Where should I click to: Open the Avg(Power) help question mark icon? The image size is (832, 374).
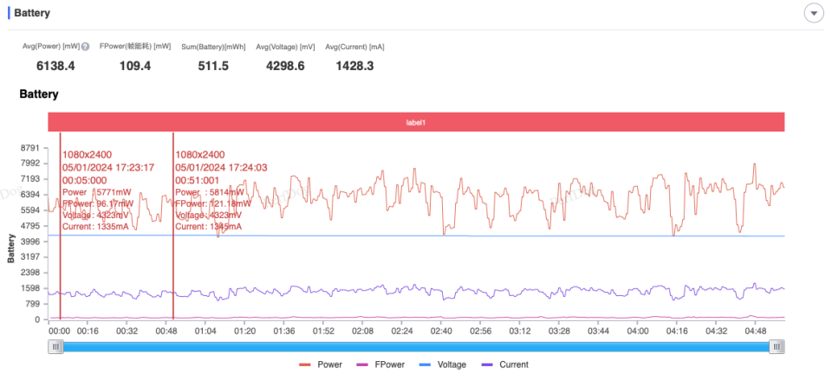coord(86,47)
